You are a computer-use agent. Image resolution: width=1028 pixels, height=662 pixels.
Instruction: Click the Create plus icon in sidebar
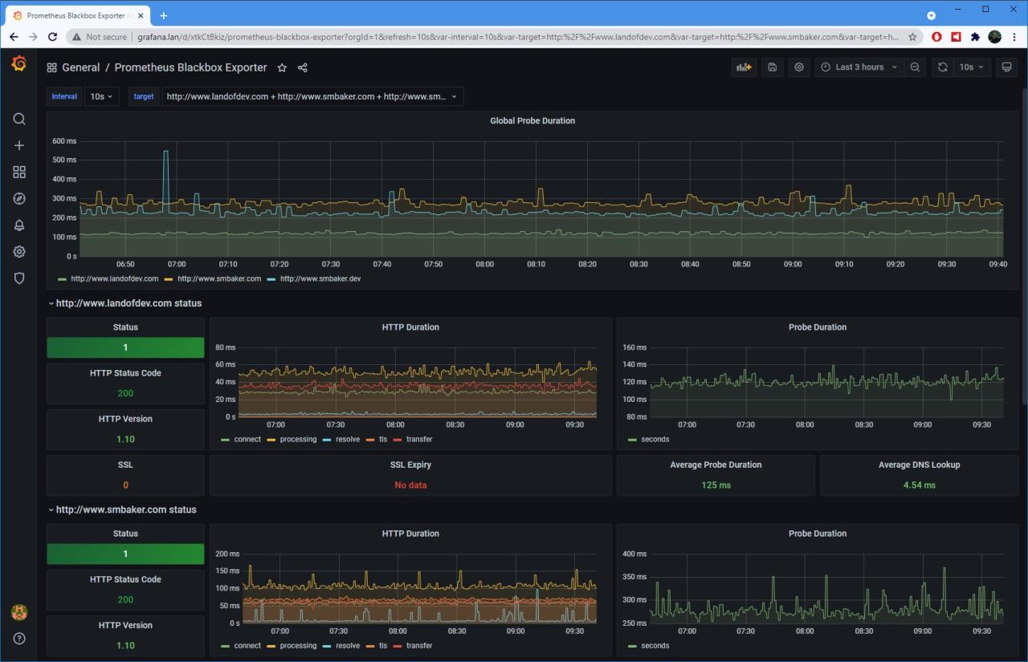point(19,145)
